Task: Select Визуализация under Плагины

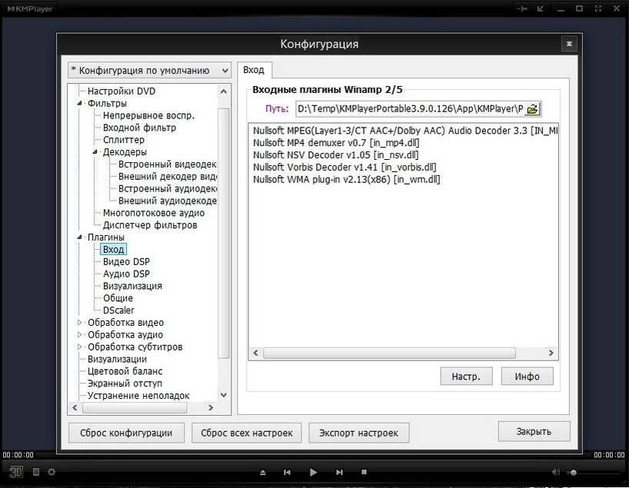Action: [x=132, y=286]
